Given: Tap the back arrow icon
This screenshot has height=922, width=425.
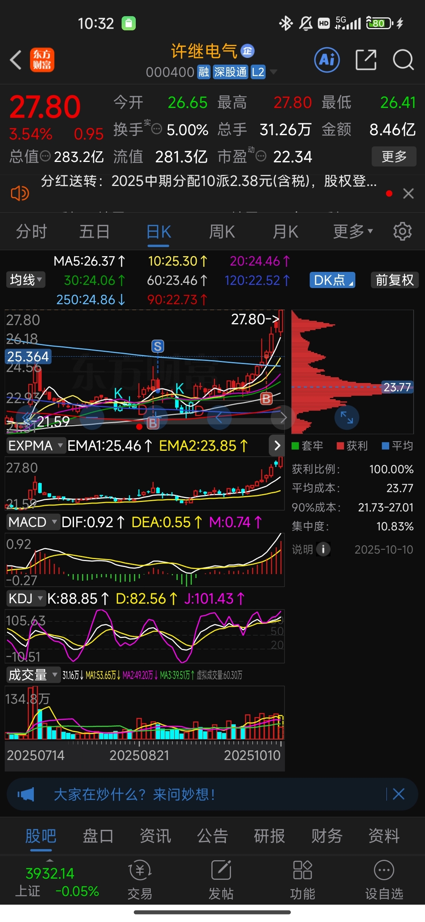Looking at the screenshot, I should coord(16,60).
